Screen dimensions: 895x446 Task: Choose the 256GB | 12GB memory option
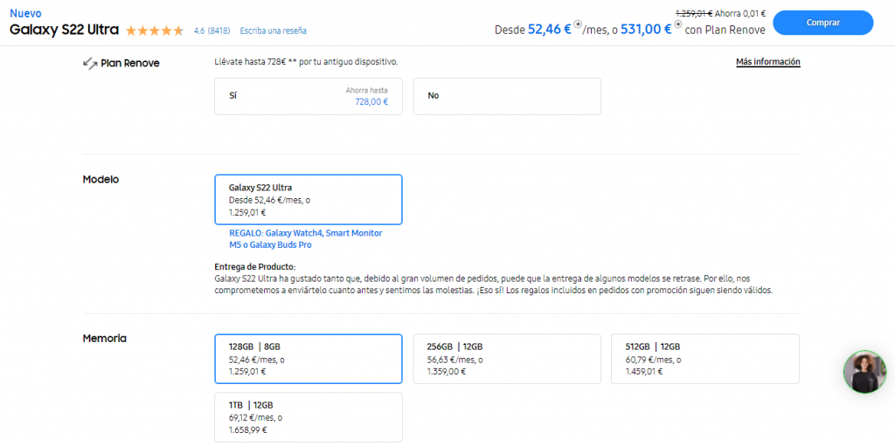pyautogui.click(x=507, y=359)
